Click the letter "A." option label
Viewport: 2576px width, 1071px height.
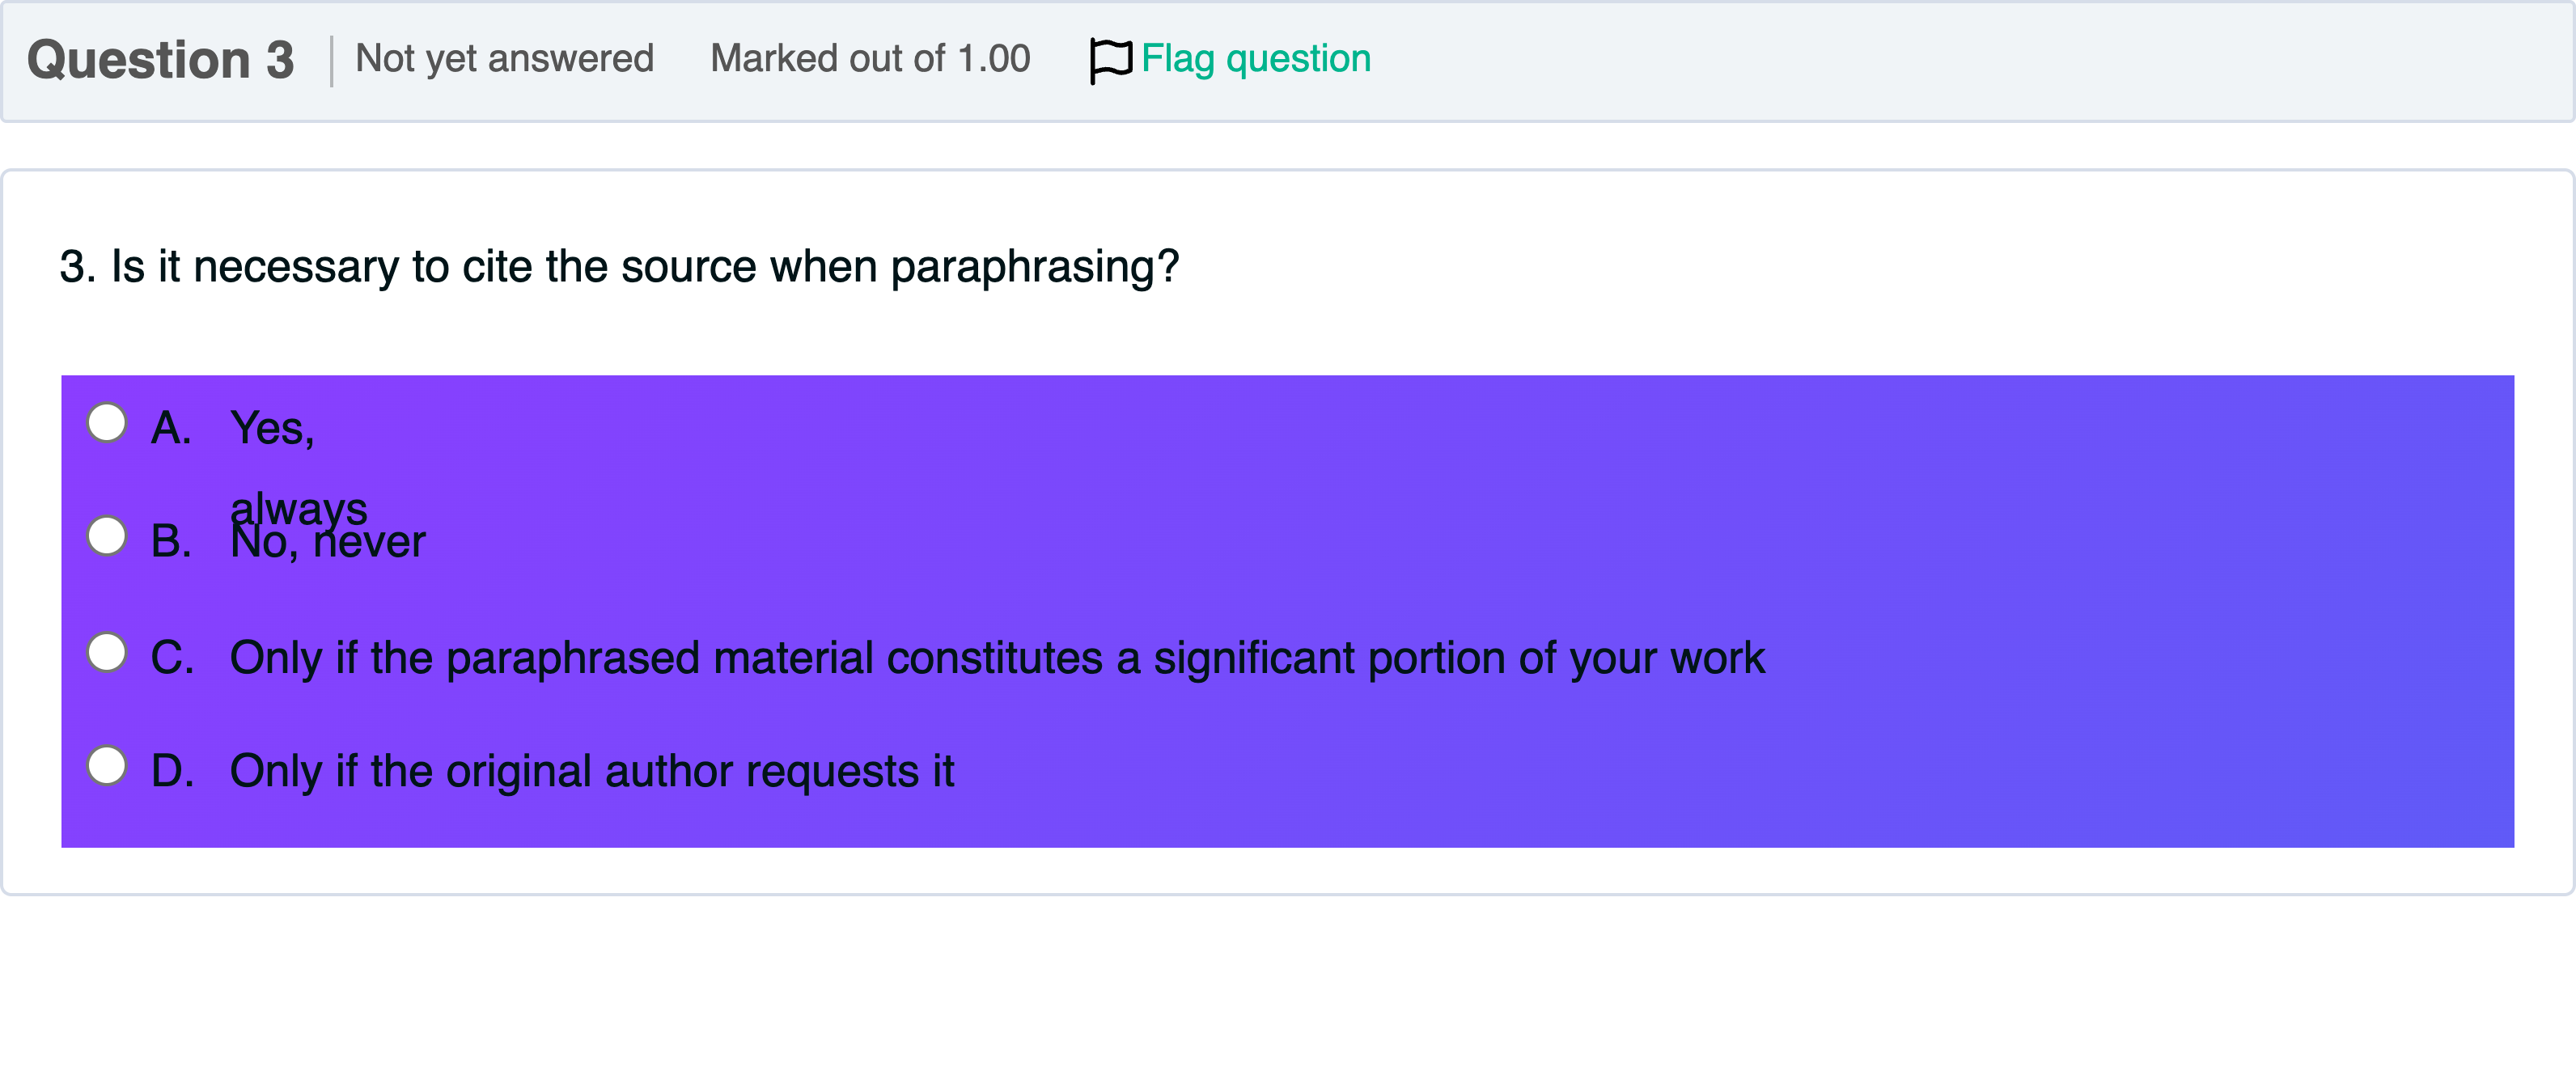171,429
